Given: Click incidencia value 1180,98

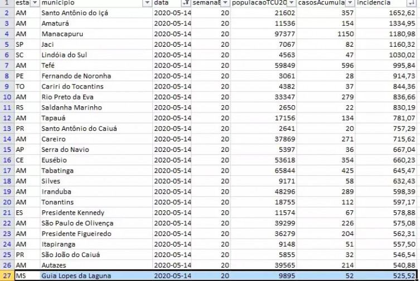Looking at the screenshot, I should tap(386, 34).
